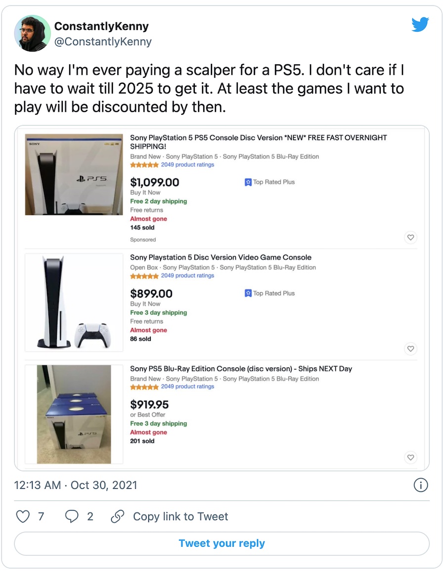Open the 12:13 AM · Oct 30, 2021 timestamp
This screenshot has width=445, height=573.
point(76,485)
